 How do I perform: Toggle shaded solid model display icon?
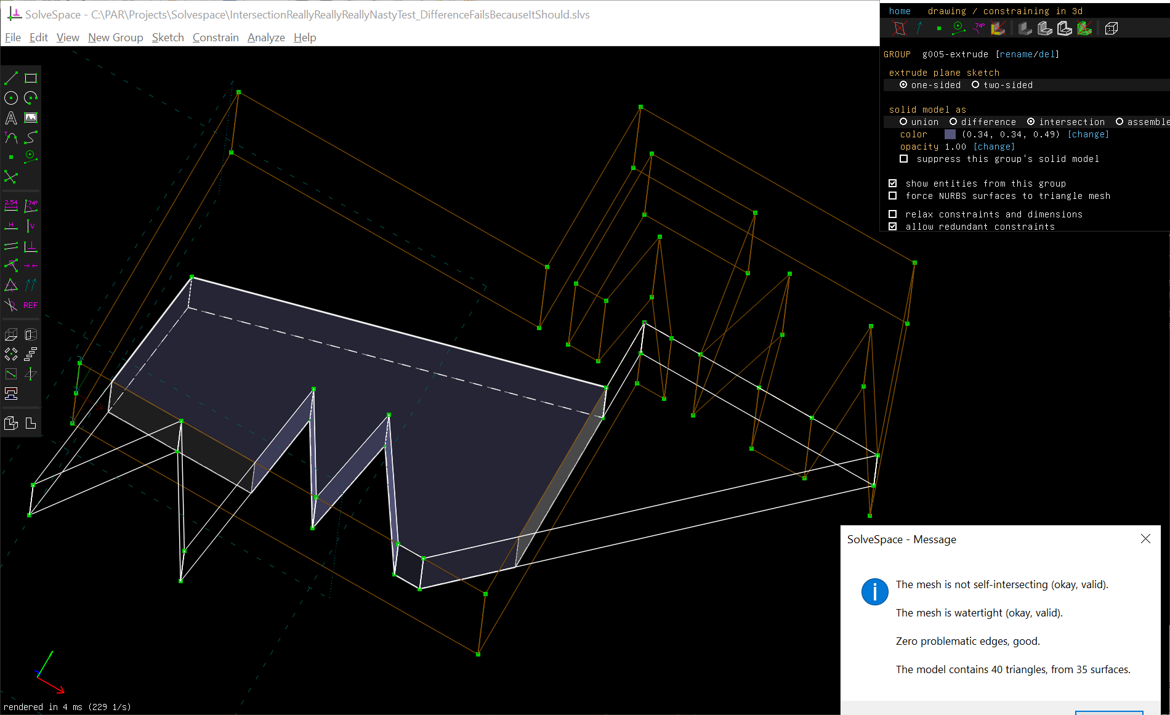1025,28
